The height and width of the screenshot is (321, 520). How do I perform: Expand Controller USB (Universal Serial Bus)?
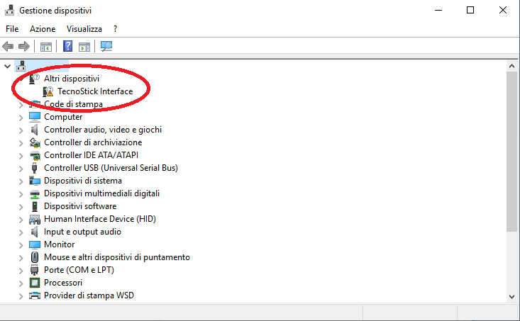pyautogui.click(x=21, y=169)
